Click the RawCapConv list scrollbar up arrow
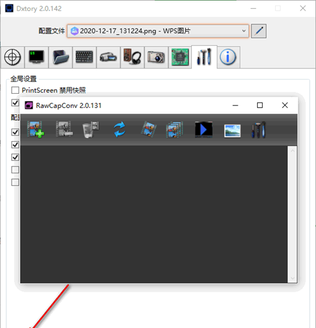The height and width of the screenshot is (328, 316). click(x=292, y=150)
